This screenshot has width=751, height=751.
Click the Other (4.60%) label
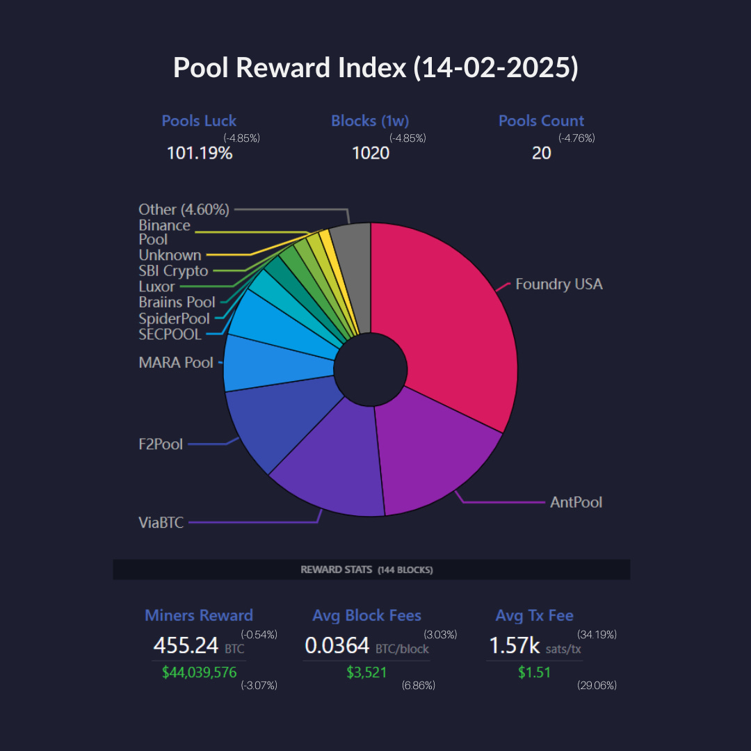[184, 209]
